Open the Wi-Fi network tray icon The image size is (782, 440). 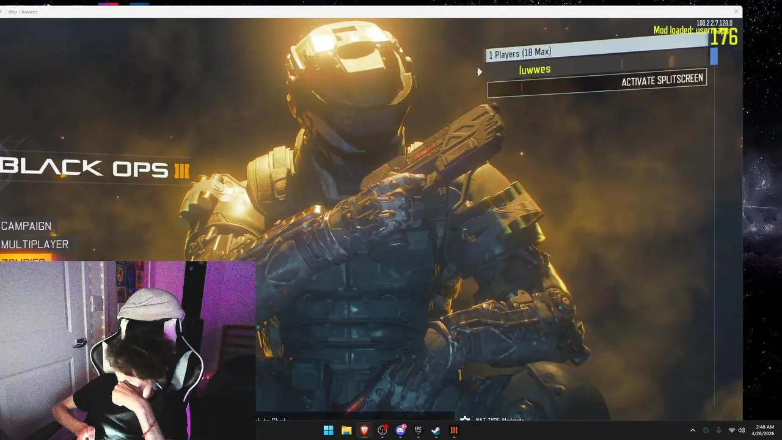point(731,430)
